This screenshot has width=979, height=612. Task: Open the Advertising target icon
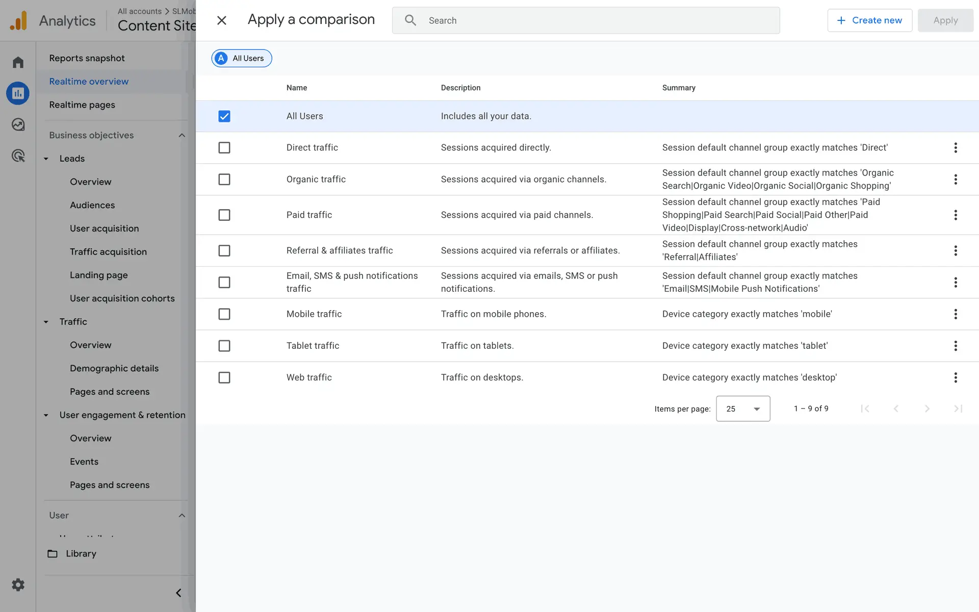pos(18,156)
